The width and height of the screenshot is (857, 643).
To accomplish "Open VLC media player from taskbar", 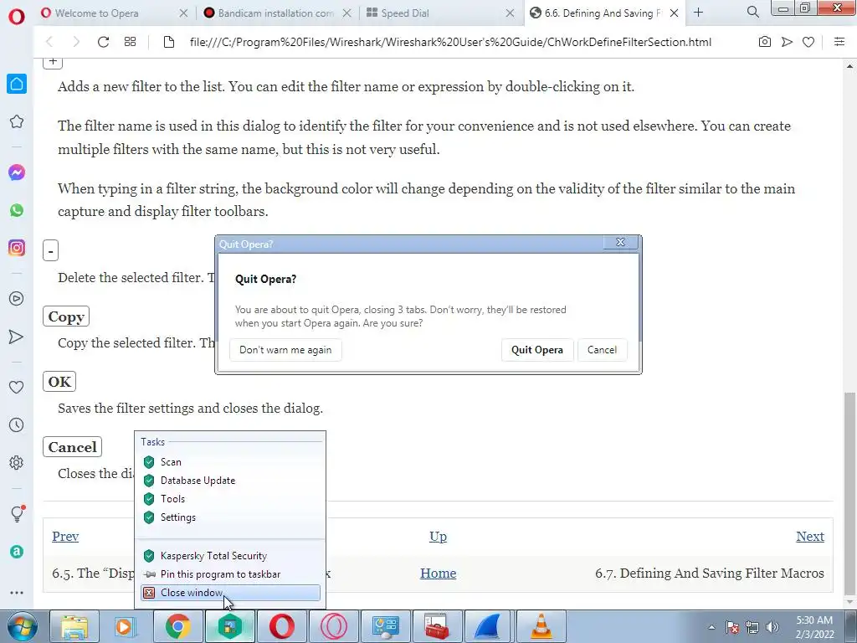I will click(541, 626).
